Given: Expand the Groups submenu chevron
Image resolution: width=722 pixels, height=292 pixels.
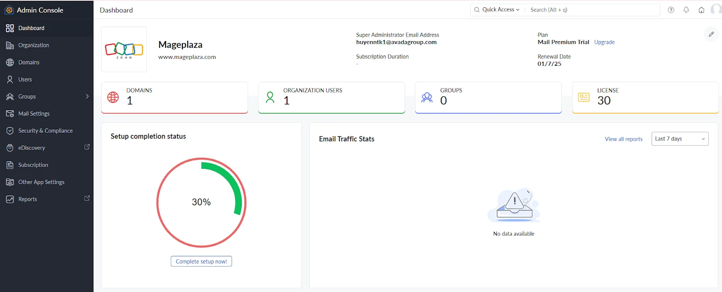Looking at the screenshot, I should tap(87, 97).
